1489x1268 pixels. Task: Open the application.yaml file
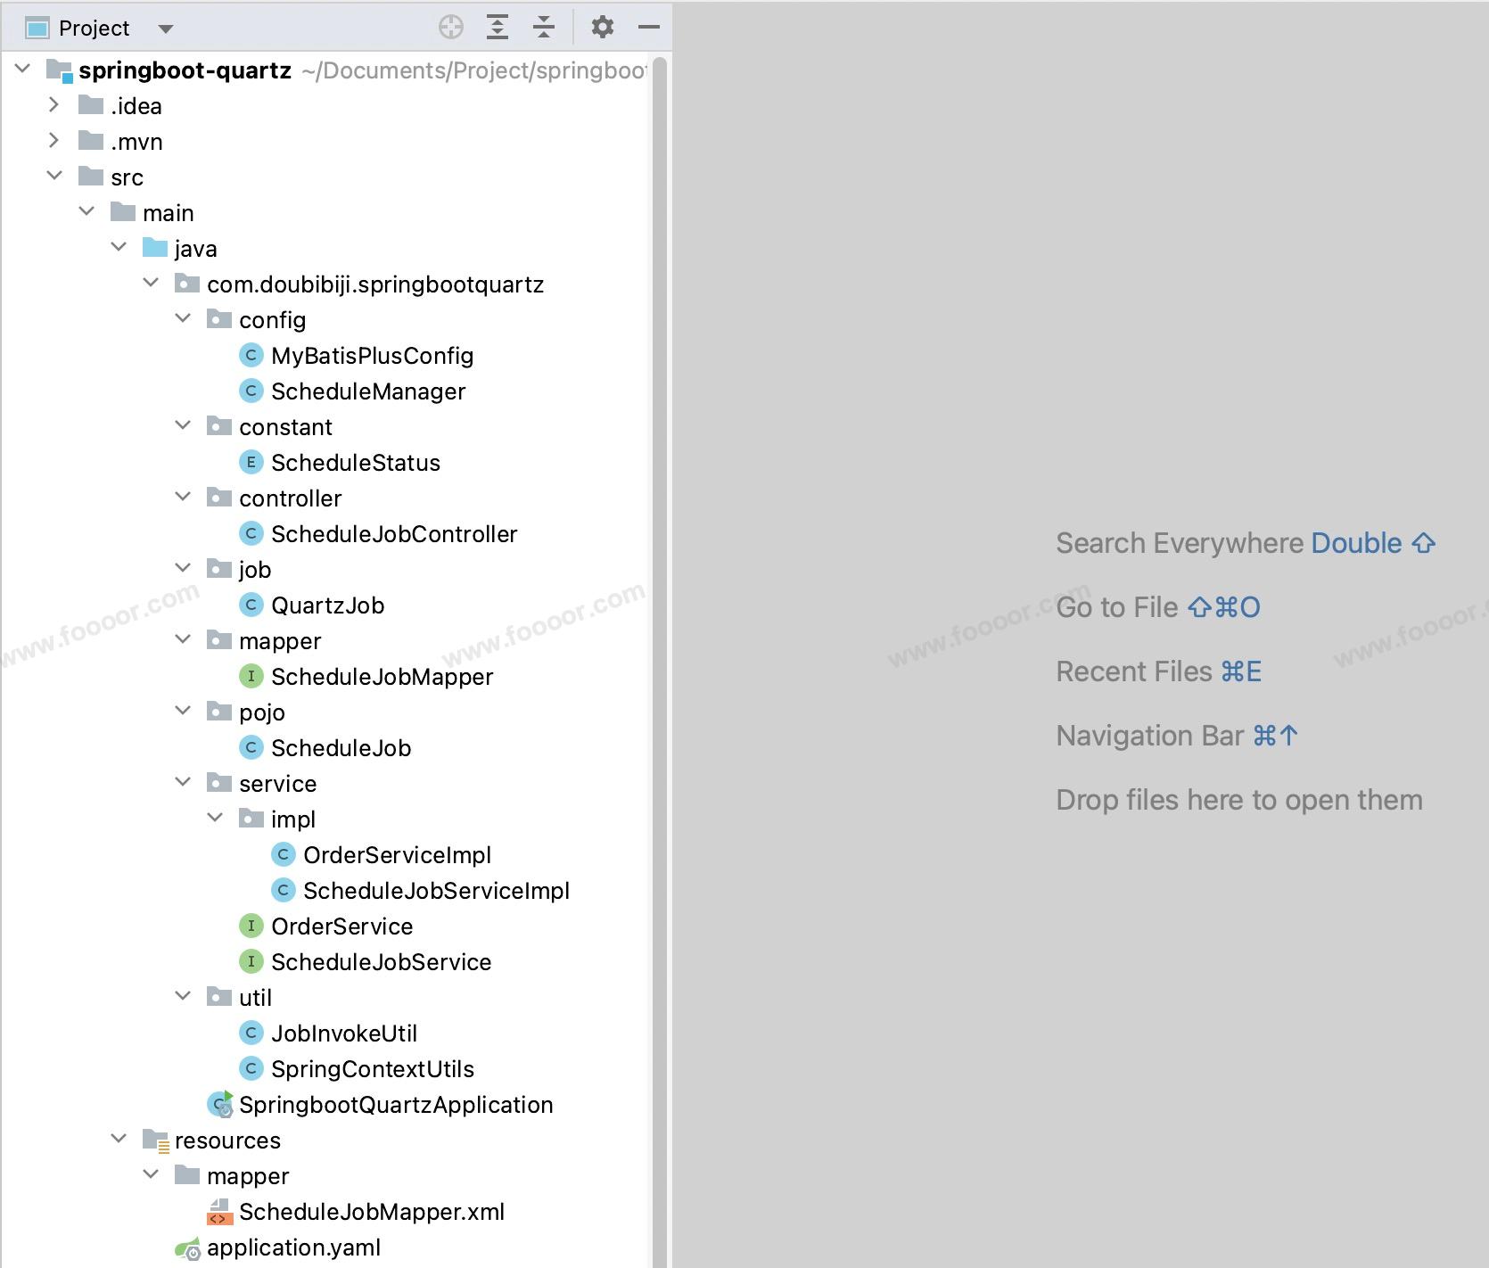(293, 1247)
